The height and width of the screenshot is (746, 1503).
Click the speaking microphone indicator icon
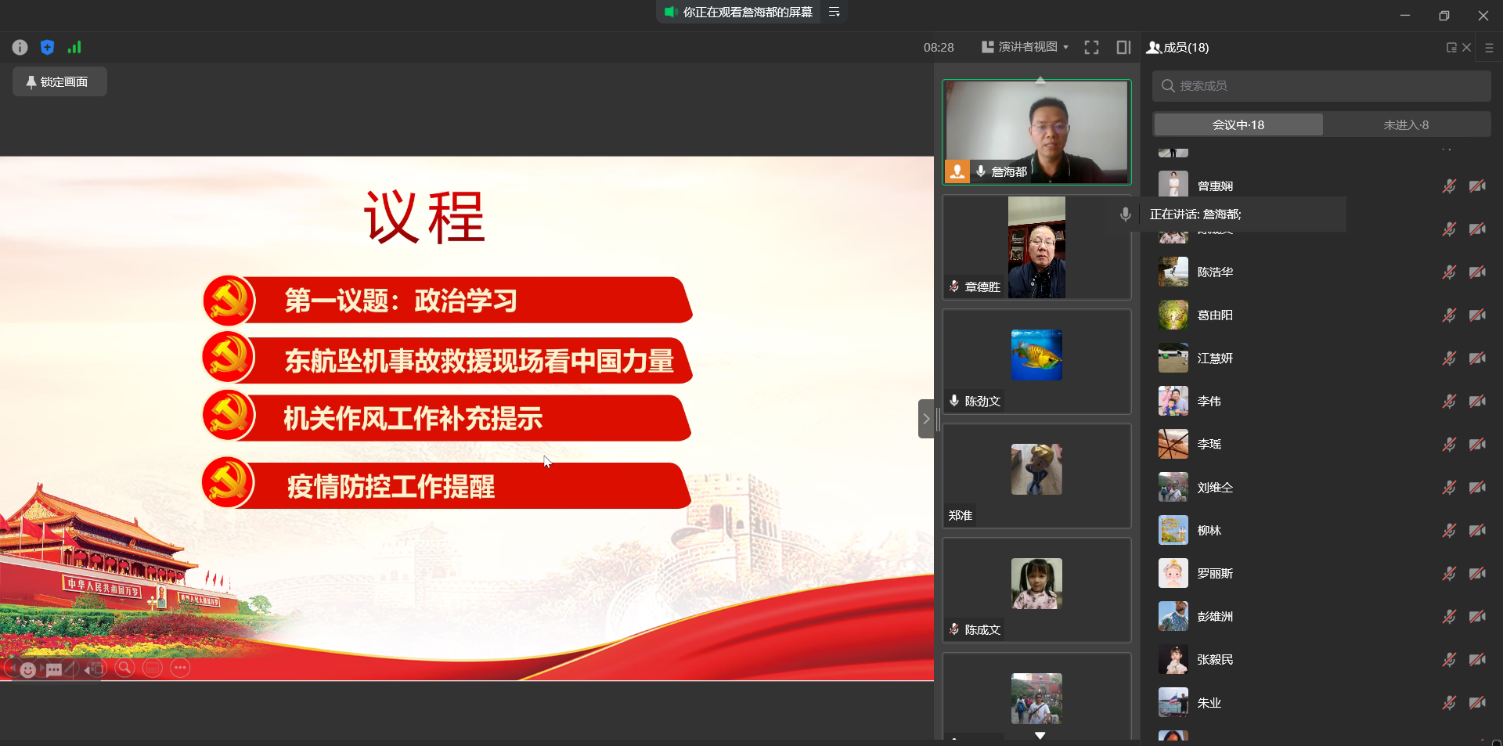pyautogui.click(x=1125, y=214)
